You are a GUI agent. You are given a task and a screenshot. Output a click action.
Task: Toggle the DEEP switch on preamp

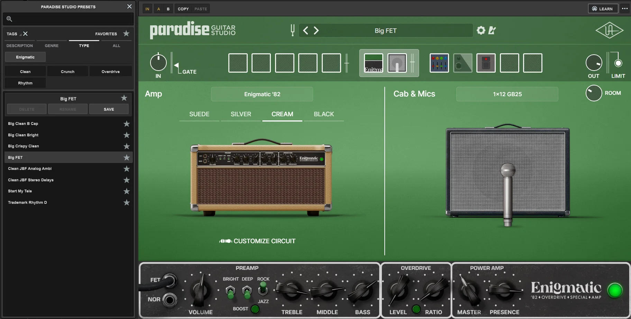coord(247,292)
